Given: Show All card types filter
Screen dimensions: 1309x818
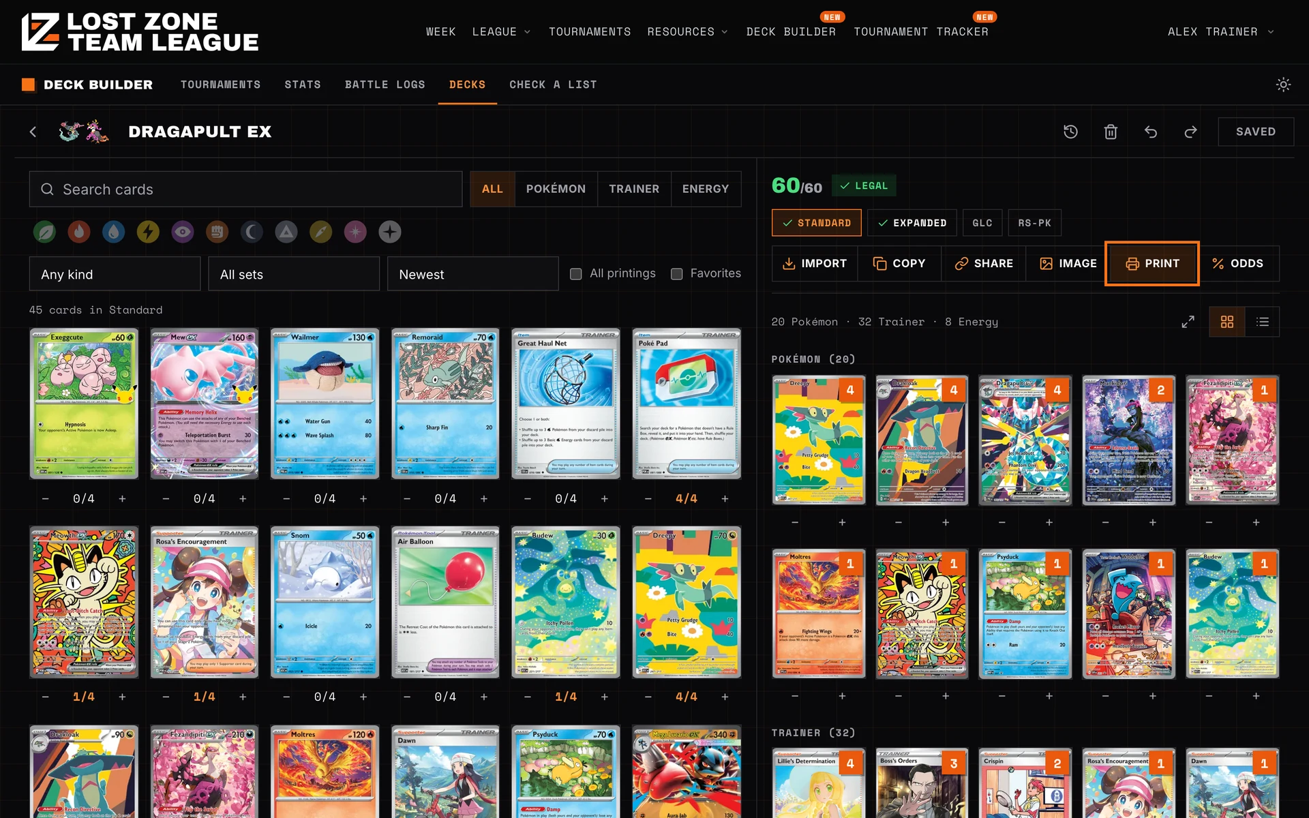Looking at the screenshot, I should [x=492, y=189].
